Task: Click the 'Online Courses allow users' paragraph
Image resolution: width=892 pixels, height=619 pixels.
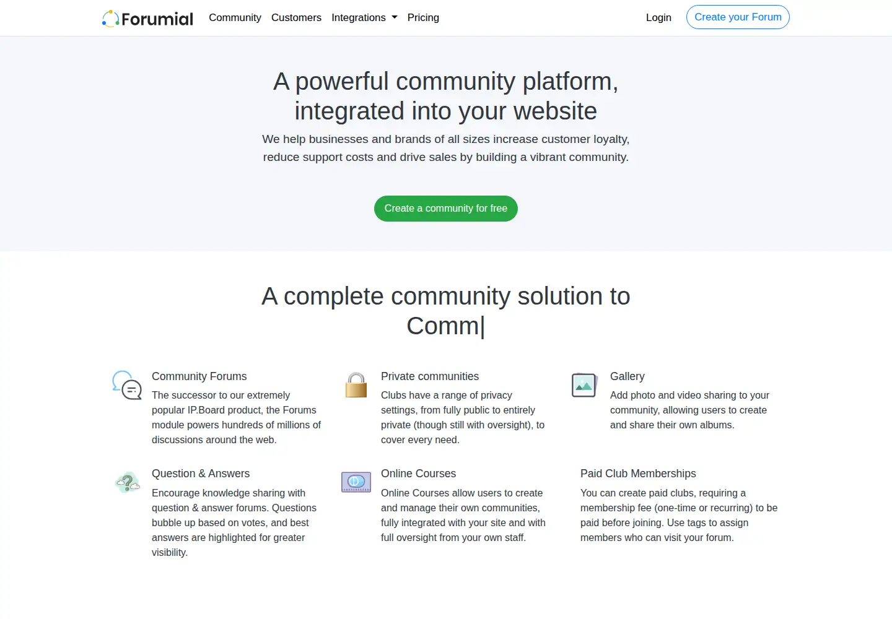Action: [464, 516]
